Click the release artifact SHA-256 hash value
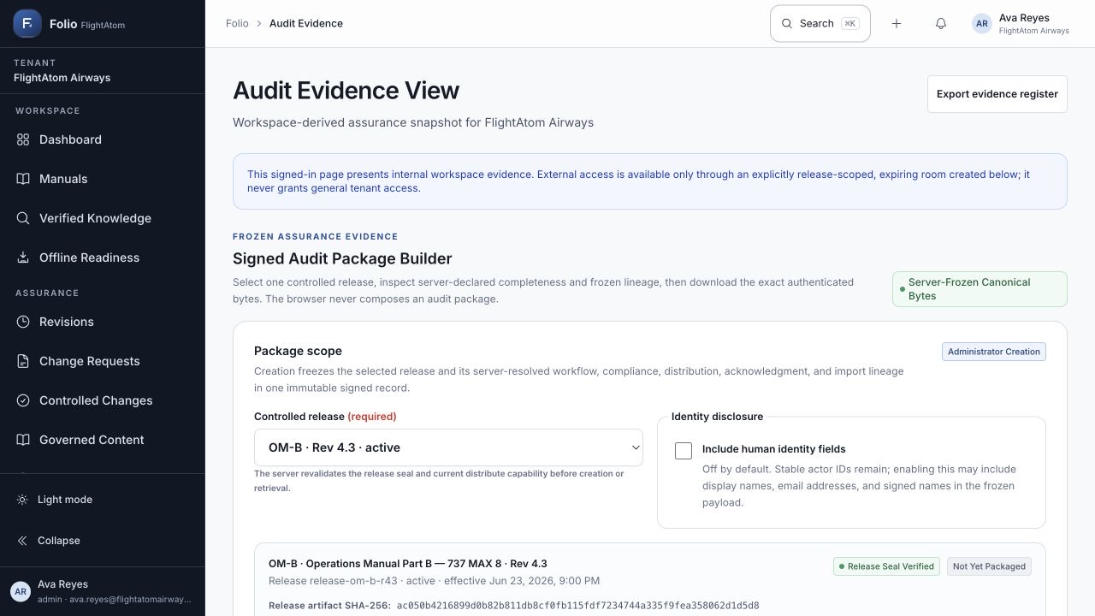Screen dimensions: 1095x616 click(577, 606)
